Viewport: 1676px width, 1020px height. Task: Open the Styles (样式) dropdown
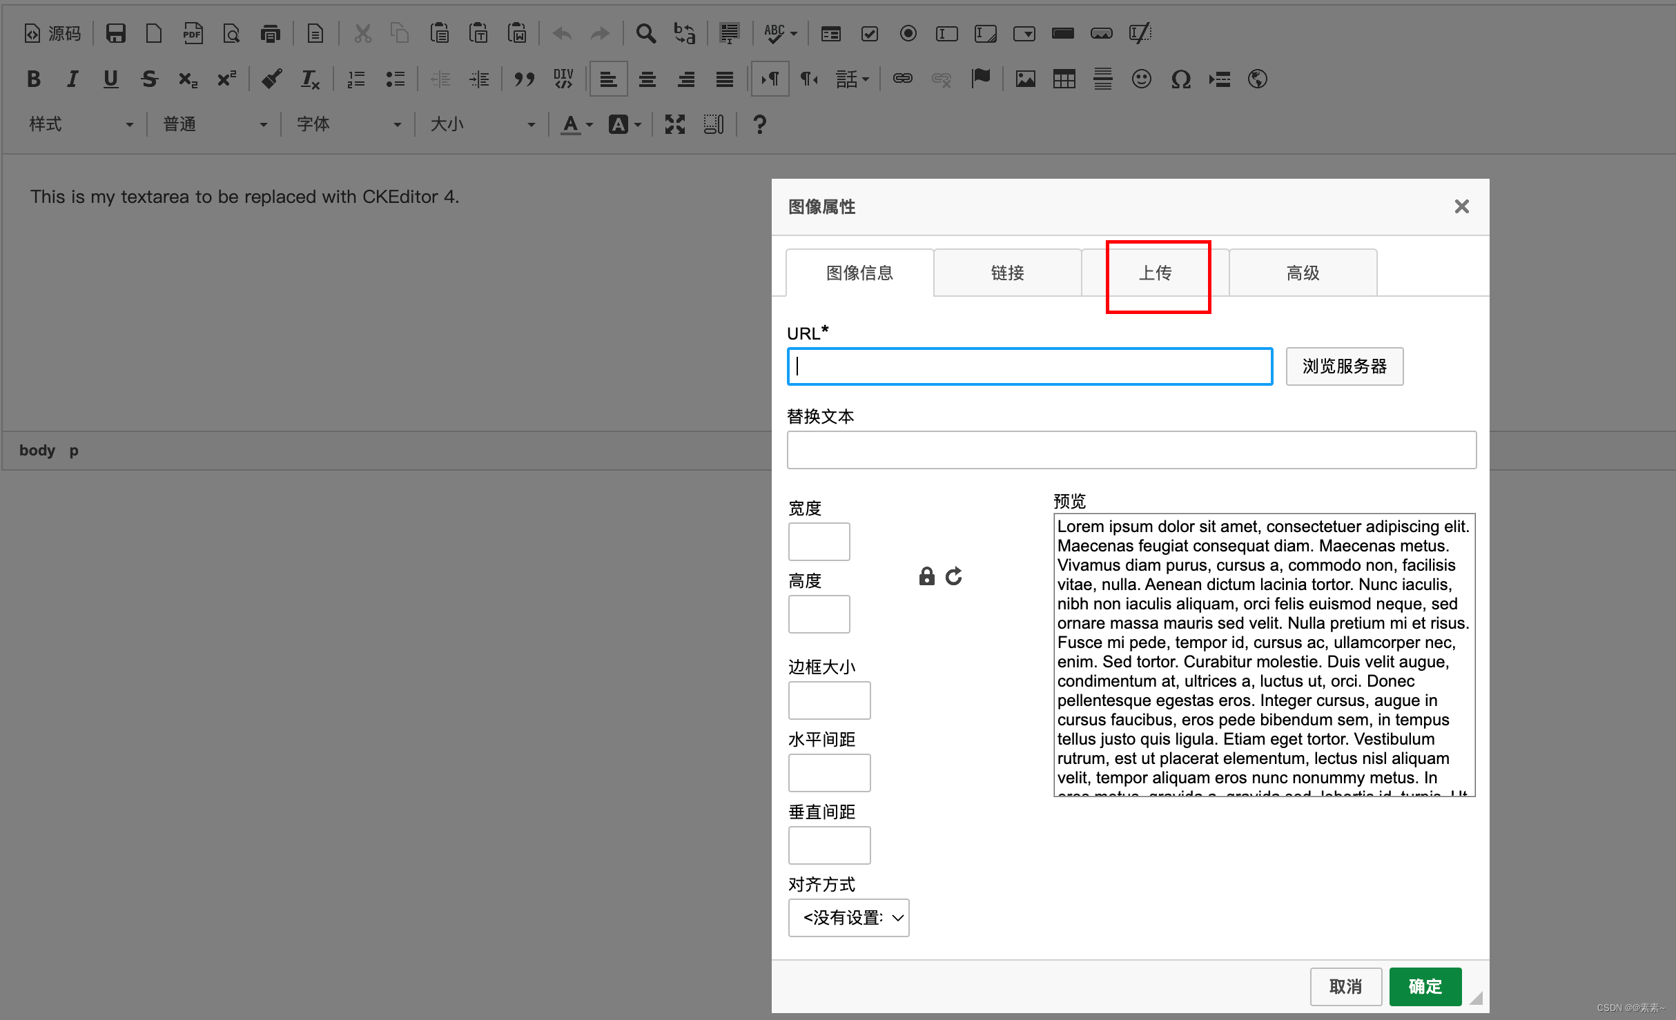point(81,124)
